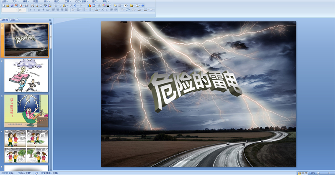Align text right

[62, 10]
